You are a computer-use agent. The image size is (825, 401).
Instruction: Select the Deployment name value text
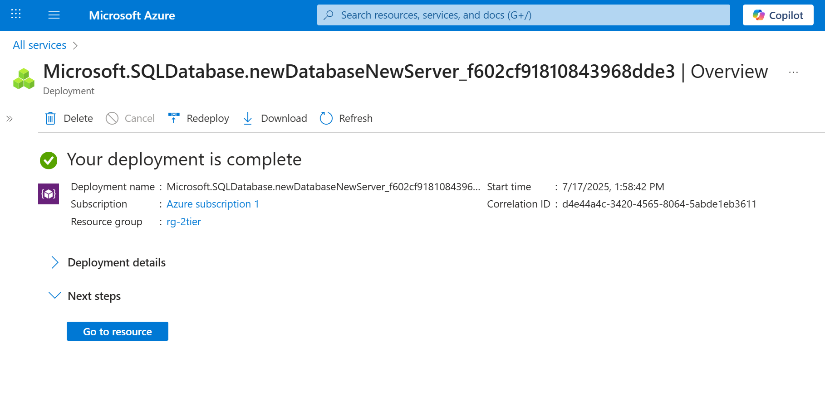(x=323, y=187)
